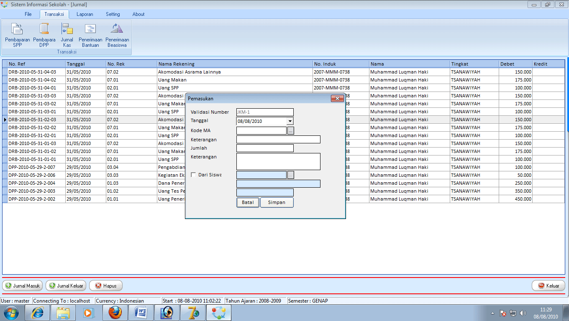Image resolution: width=569 pixels, height=321 pixels.
Task: Go to the About tab
Action: coord(138,14)
